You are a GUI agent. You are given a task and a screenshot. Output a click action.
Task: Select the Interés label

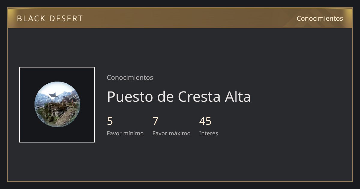tap(208, 133)
